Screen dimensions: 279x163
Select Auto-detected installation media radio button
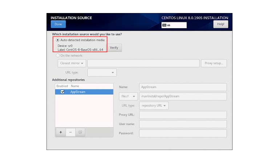coord(58,40)
